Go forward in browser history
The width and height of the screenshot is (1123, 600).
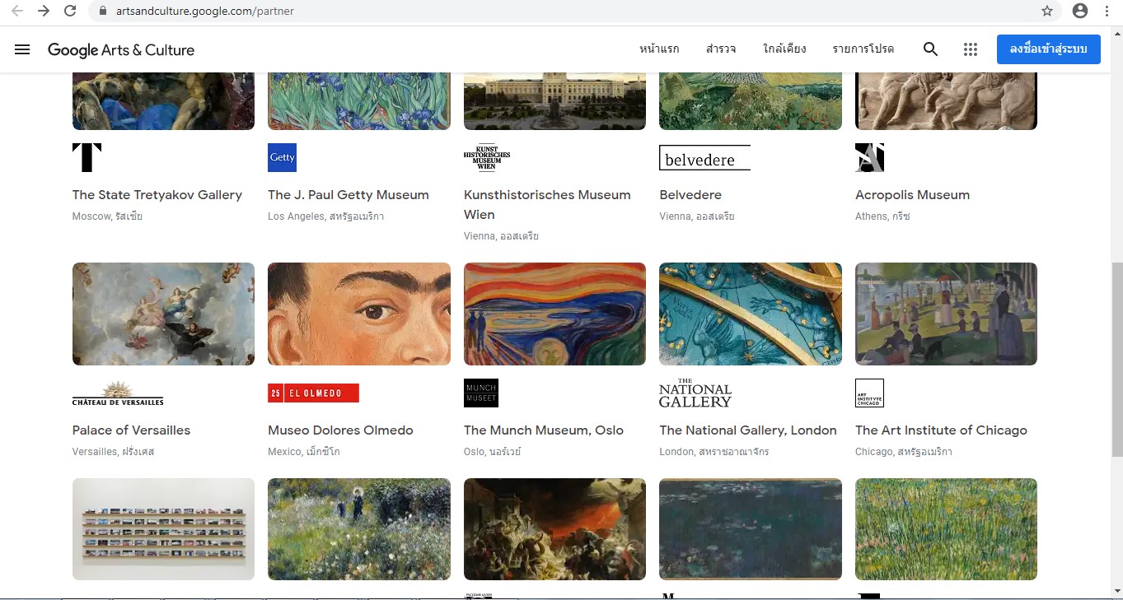(x=43, y=11)
